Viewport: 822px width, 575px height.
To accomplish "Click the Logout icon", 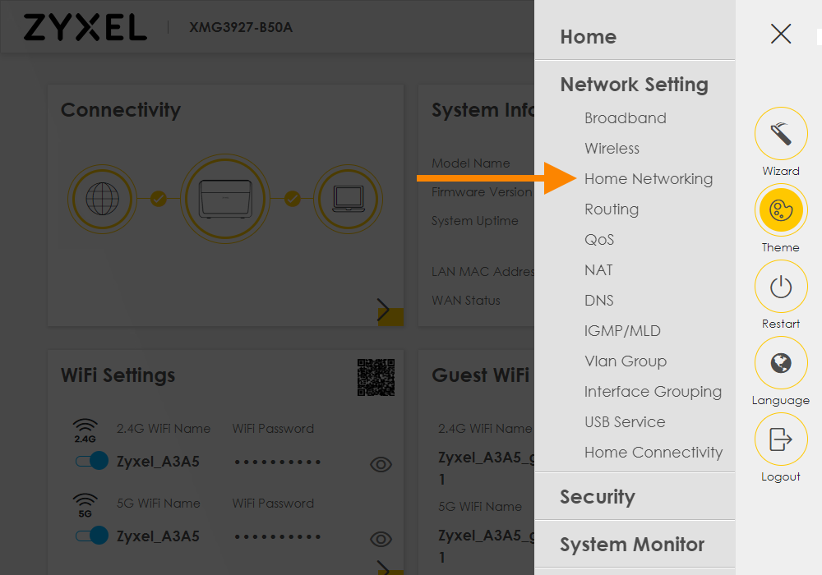I will (x=781, y=439).
